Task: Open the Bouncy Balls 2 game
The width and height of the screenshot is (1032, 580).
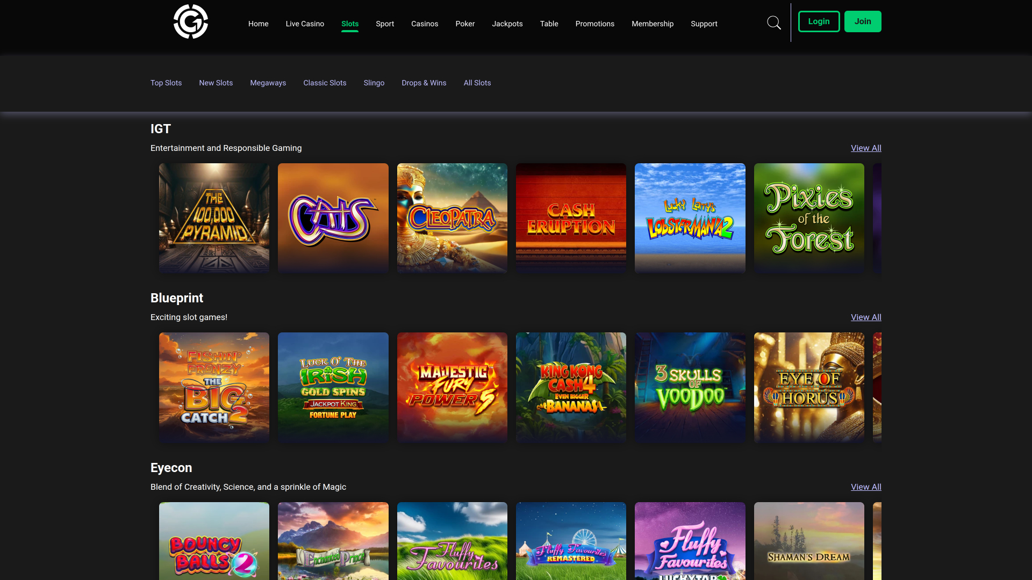Action: point(214,541)
